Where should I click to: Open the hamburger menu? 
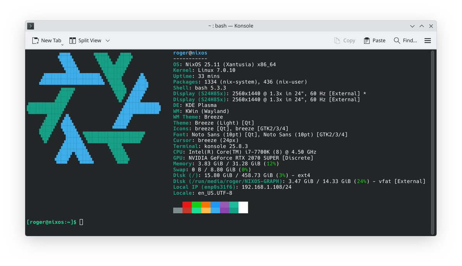click(x=428, y=40)
